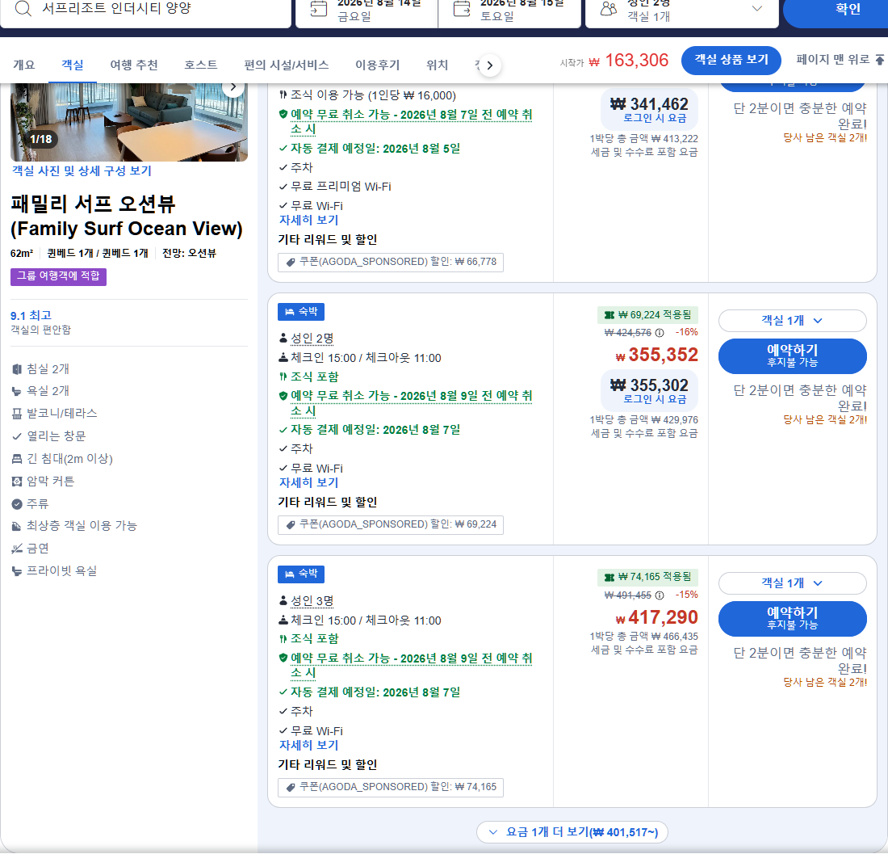This screenshot has width=888, height=854.
Task: Click ₩69,224 적용됨 coupon badge
Action: click(x=647, y=315)
